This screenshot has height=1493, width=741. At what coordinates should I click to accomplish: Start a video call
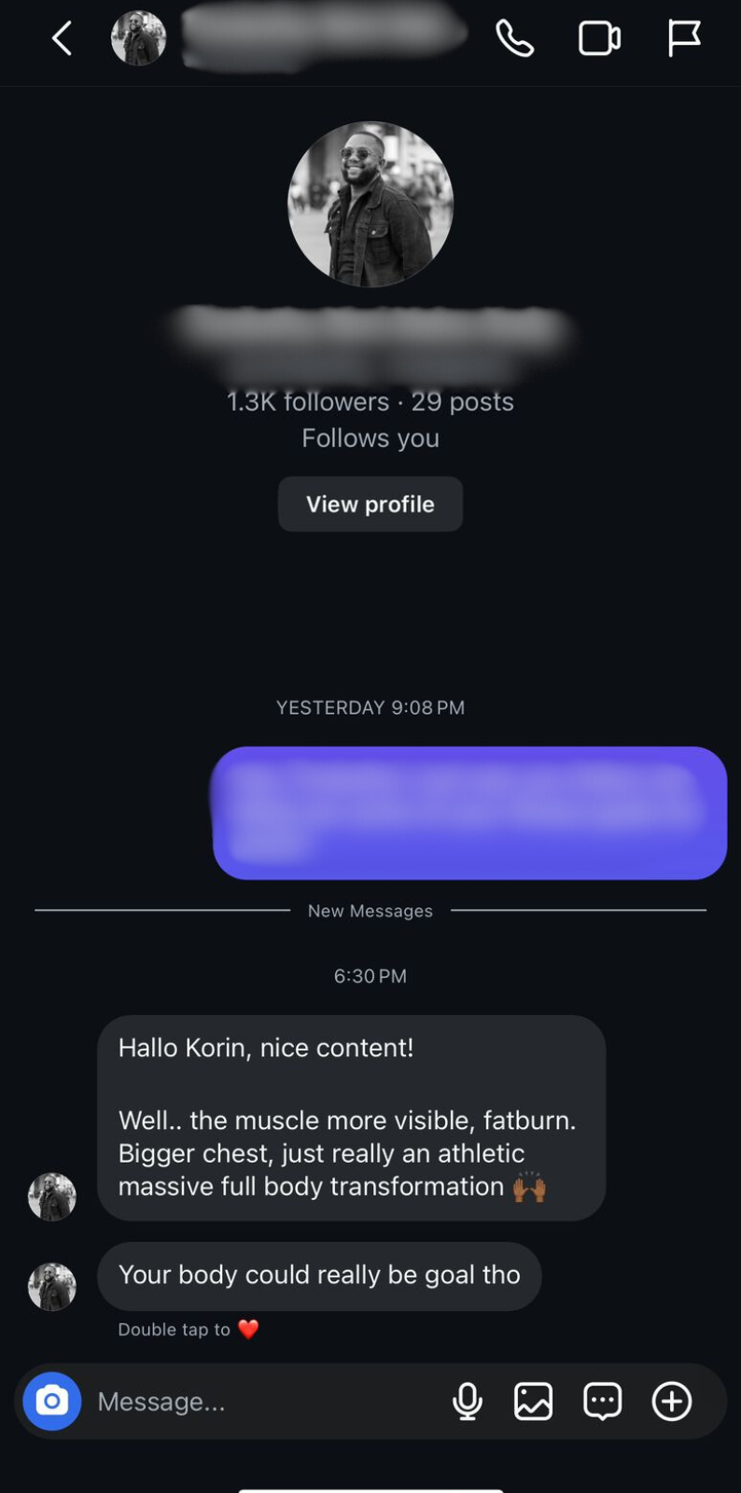[x=599, y=39]
